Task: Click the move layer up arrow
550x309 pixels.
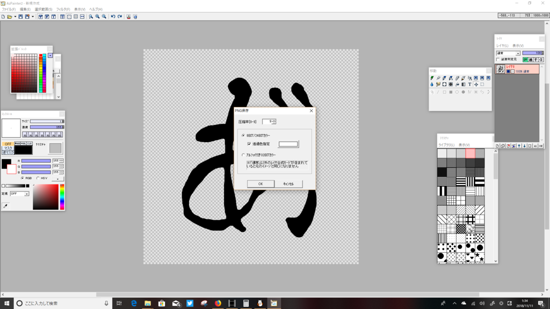Action: [519, 146]
